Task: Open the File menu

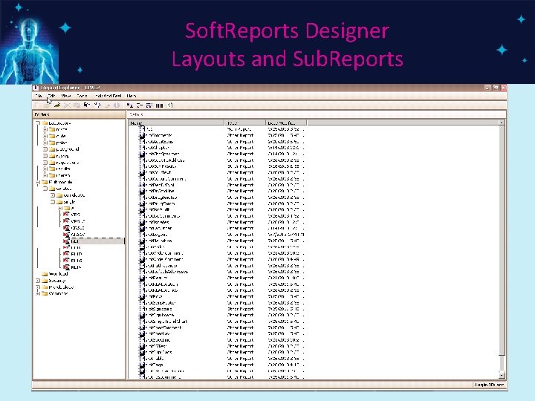Action: [39, 96]
